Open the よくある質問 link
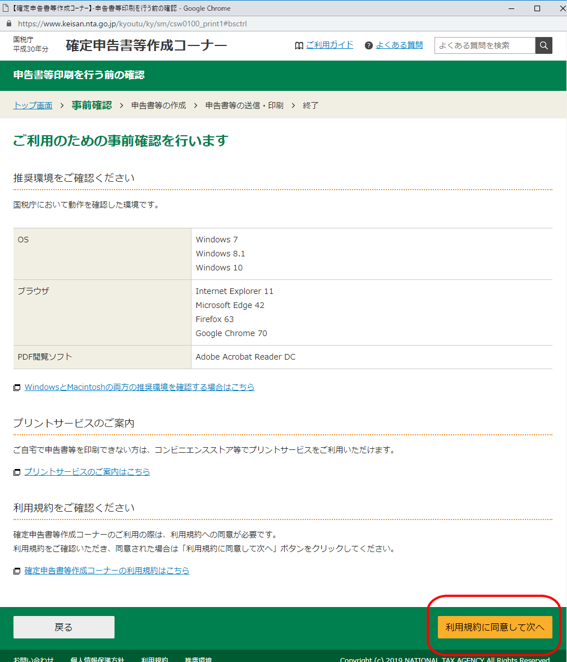 [x=399, y=45]
